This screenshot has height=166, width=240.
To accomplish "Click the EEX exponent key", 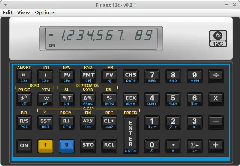I will [130, 99].
